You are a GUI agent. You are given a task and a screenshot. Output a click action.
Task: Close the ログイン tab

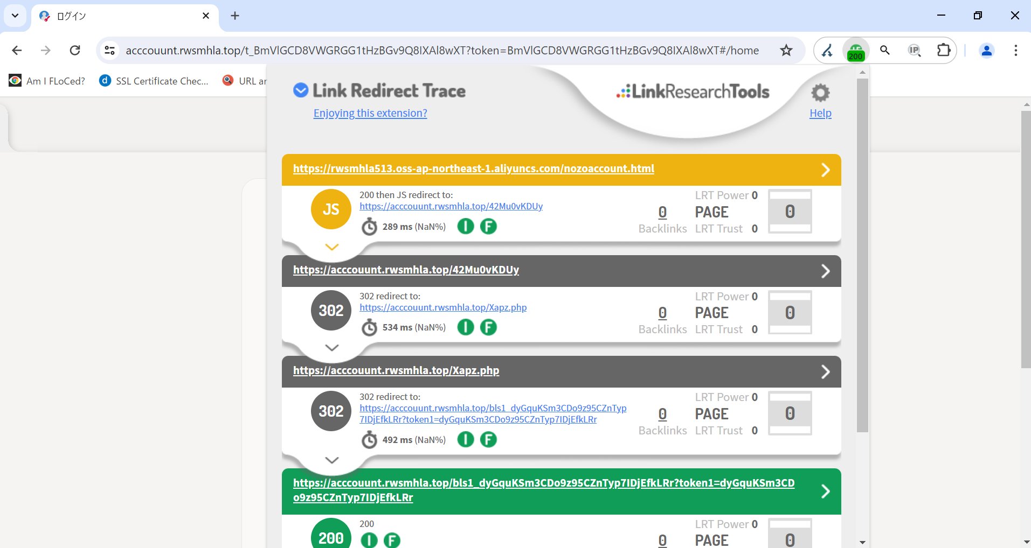tap(205, 16)
